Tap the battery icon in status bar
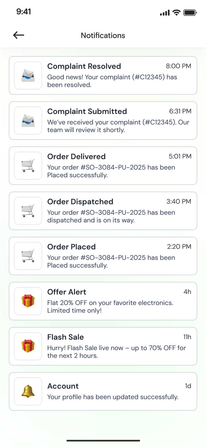 pos(190,12)
